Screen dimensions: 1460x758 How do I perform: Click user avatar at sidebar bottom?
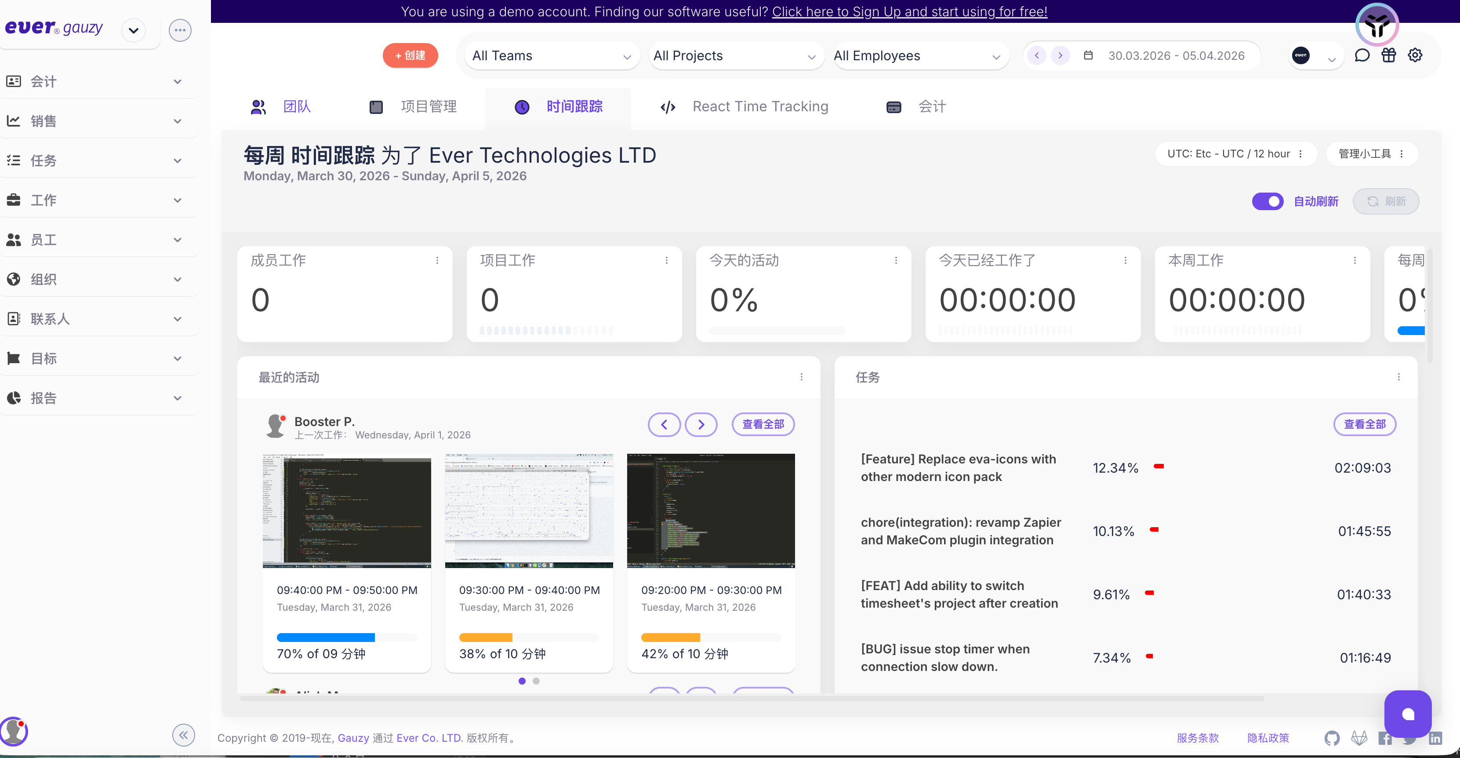(x=14, y=731)
